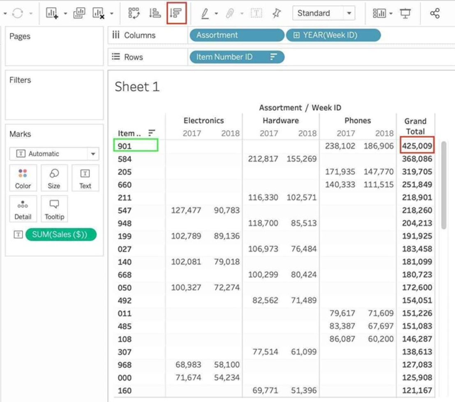
Task: Click the Color button in Marks card
Action: pos(23,178)
